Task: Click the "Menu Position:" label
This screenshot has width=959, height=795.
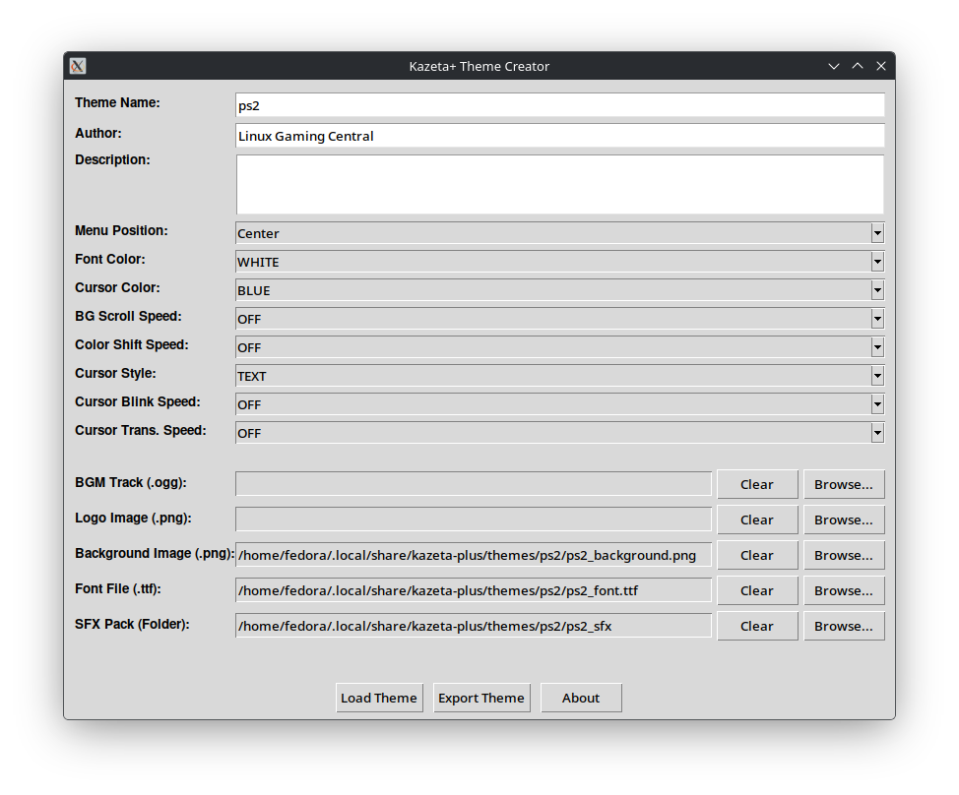Action: (x=121, y=231)
